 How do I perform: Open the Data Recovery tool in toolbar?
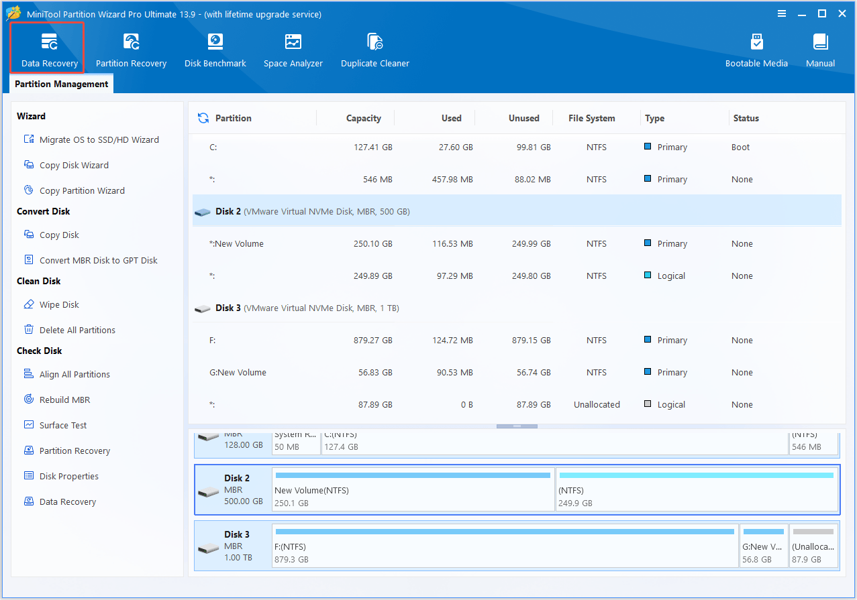(x=50, y=50)
